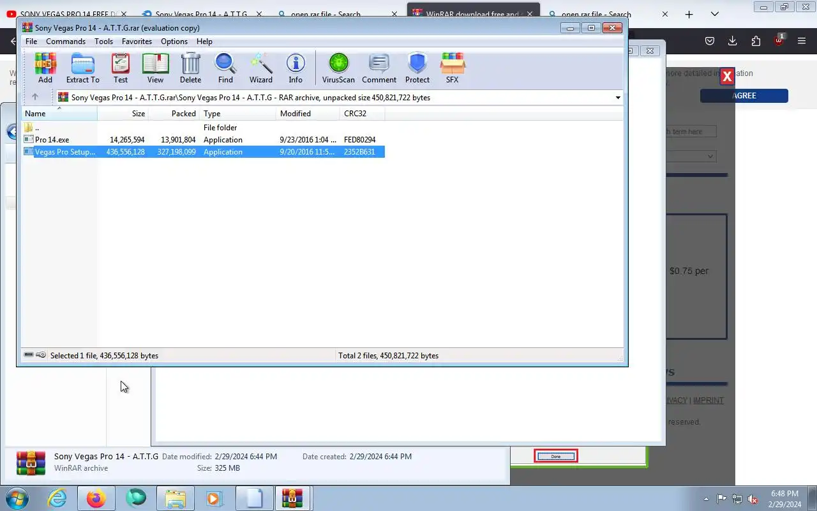Sort by the Size column header
The image size is (817, 511).
123,114
